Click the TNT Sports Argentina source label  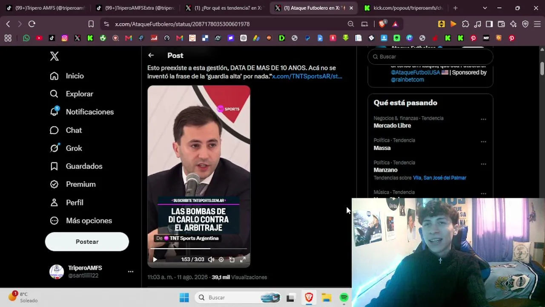point(187,238)
